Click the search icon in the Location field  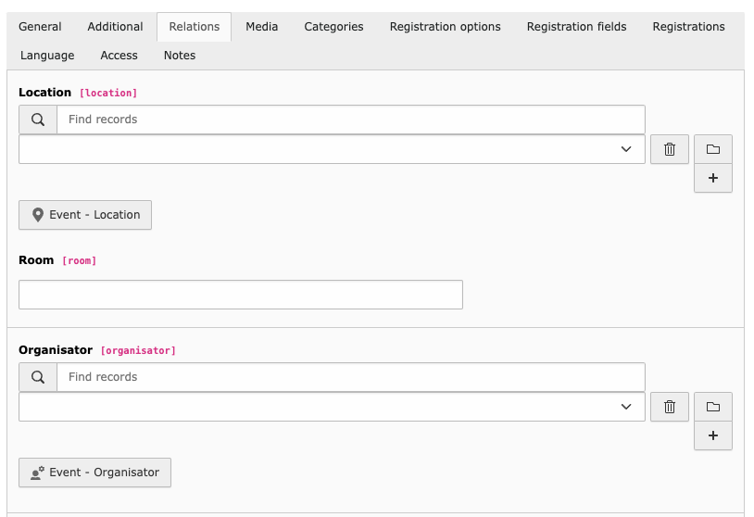click(38, 120)
